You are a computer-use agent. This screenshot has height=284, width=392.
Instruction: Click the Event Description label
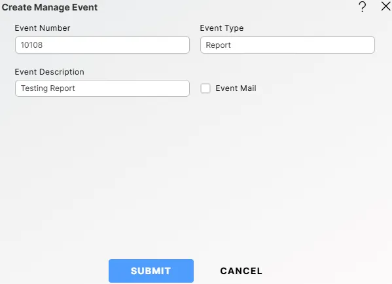(49, 72)
